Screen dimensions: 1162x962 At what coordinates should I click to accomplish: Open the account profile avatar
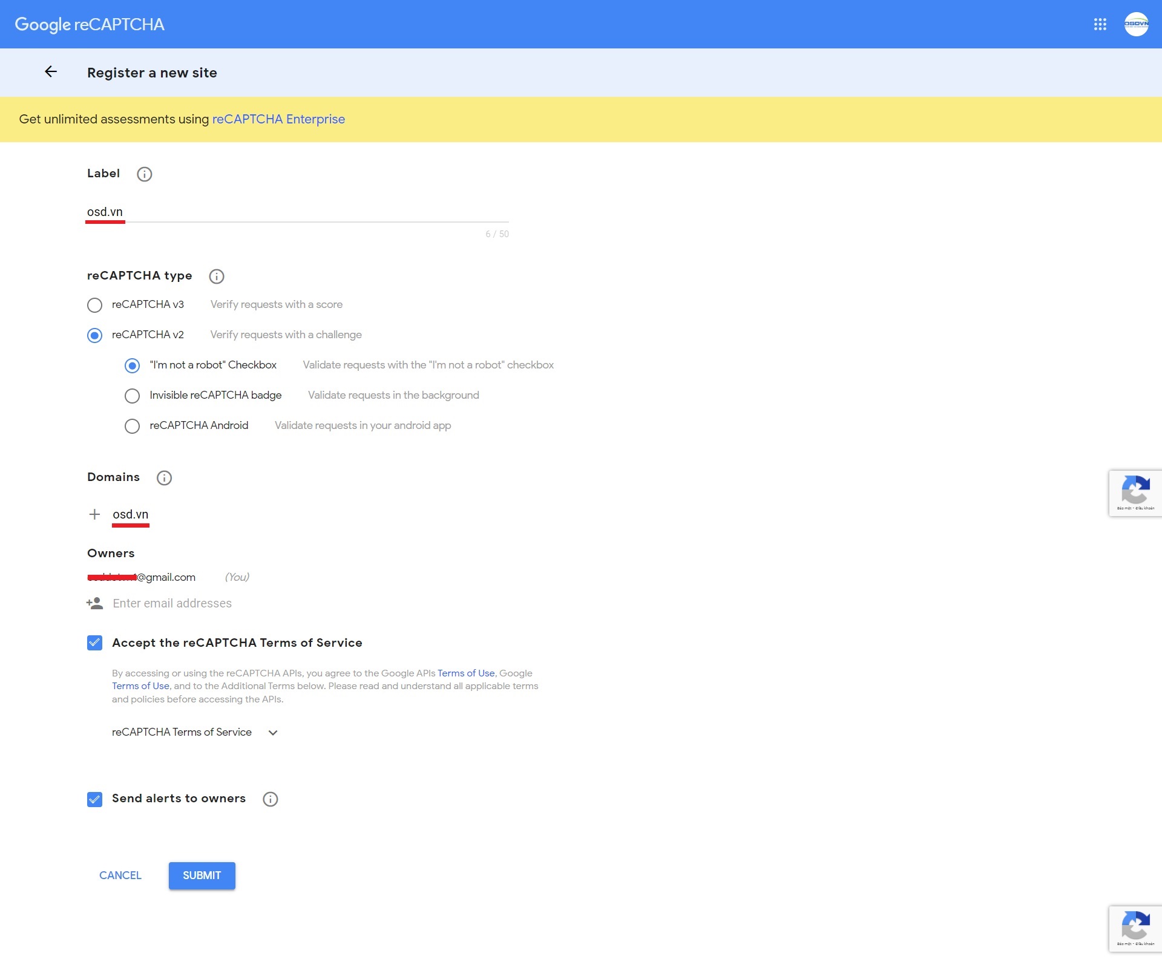[1136, 24]
